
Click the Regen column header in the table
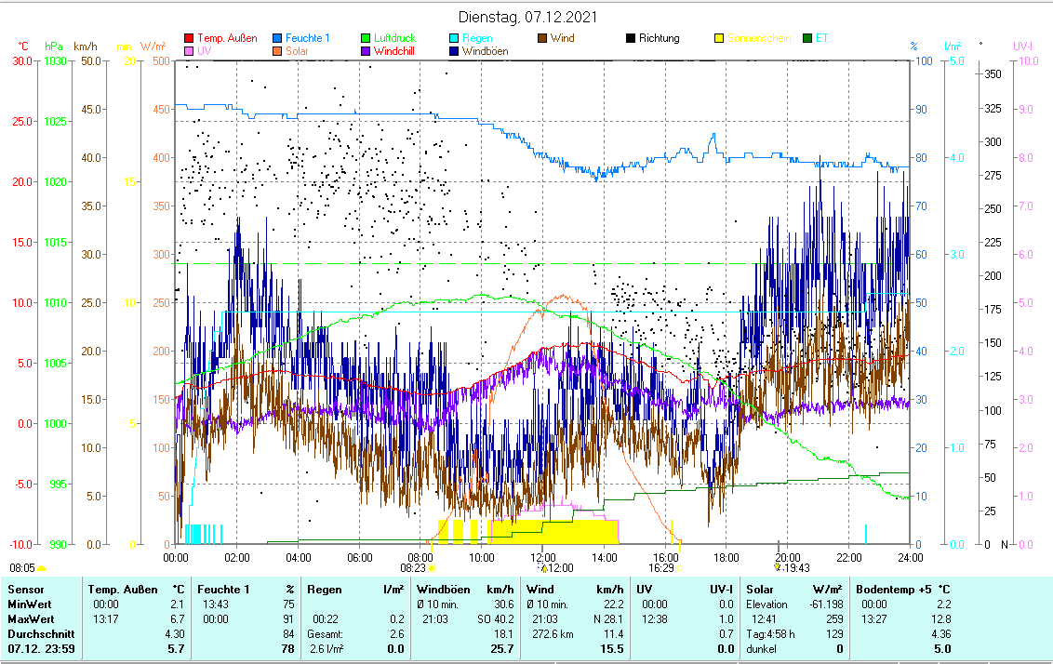[x=322, y=590]
